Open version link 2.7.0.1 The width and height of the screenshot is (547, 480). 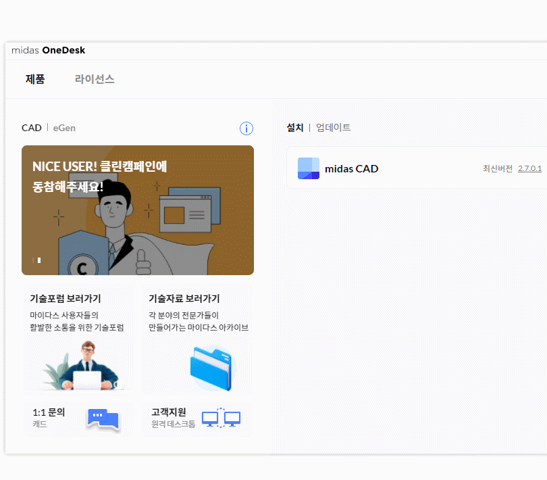click(529, 169)
